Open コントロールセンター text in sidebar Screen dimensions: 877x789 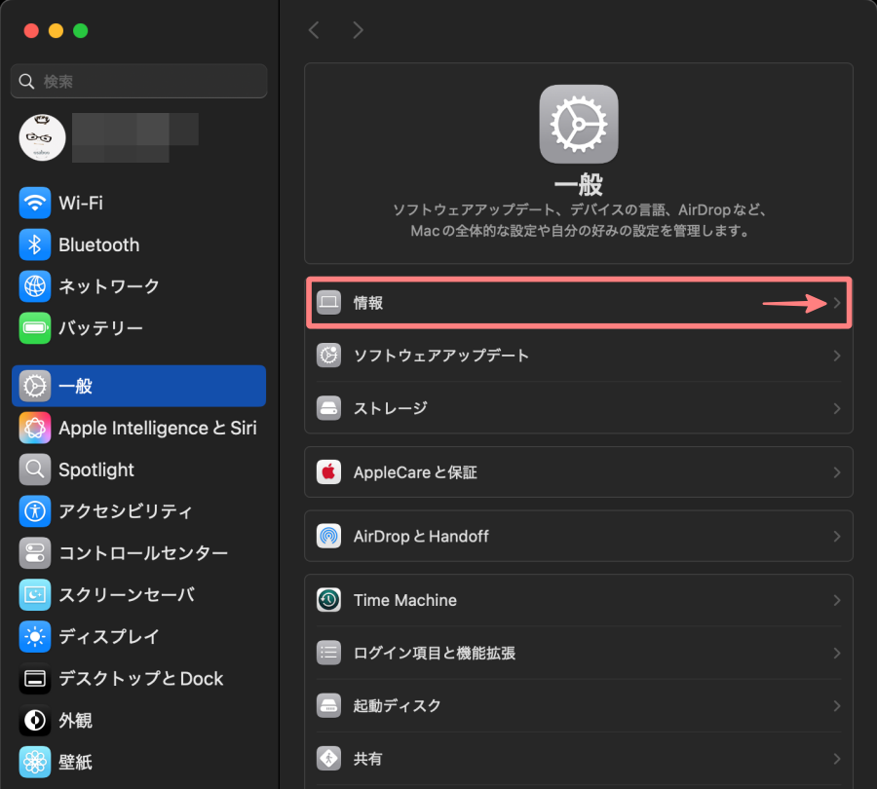pyautogui.click(x=143, y=553)
